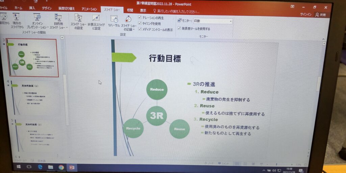The width and height of the screenshot is (346, 173).
Task: Open Edge browser from taskbar
Action: tap(40, 167)
